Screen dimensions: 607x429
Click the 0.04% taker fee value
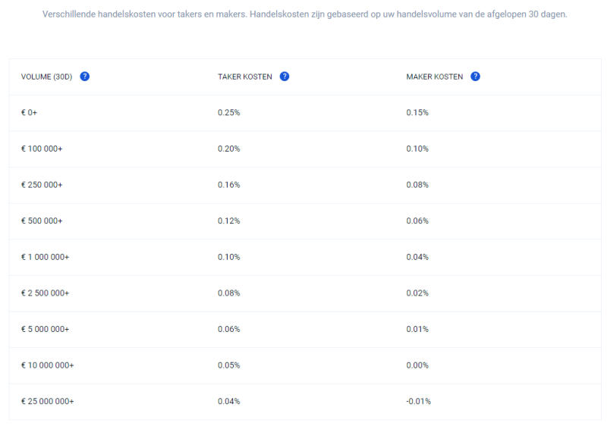point(228,401)
